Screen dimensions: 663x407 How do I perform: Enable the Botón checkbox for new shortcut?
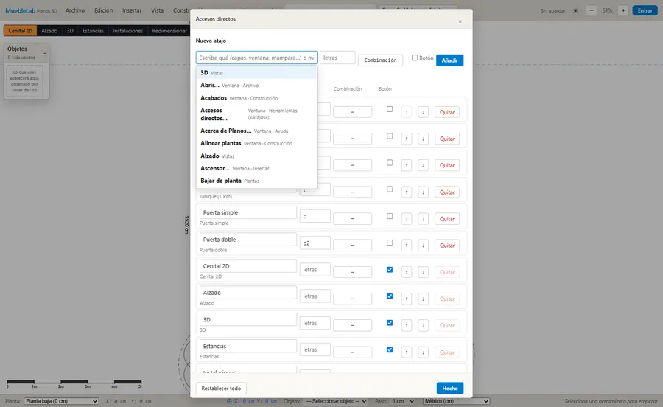coord(415,58)
